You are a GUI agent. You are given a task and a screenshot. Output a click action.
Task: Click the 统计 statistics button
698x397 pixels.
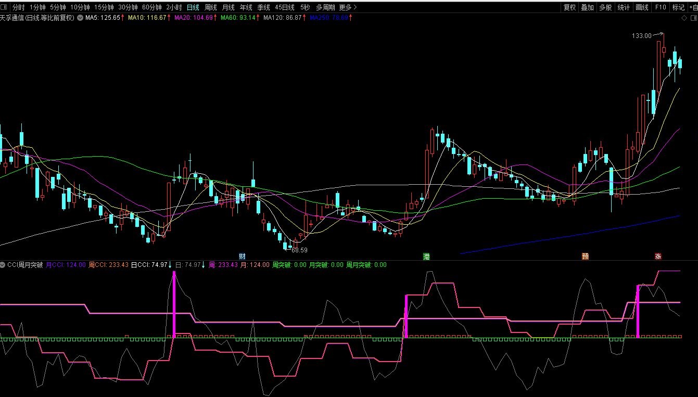624,7
